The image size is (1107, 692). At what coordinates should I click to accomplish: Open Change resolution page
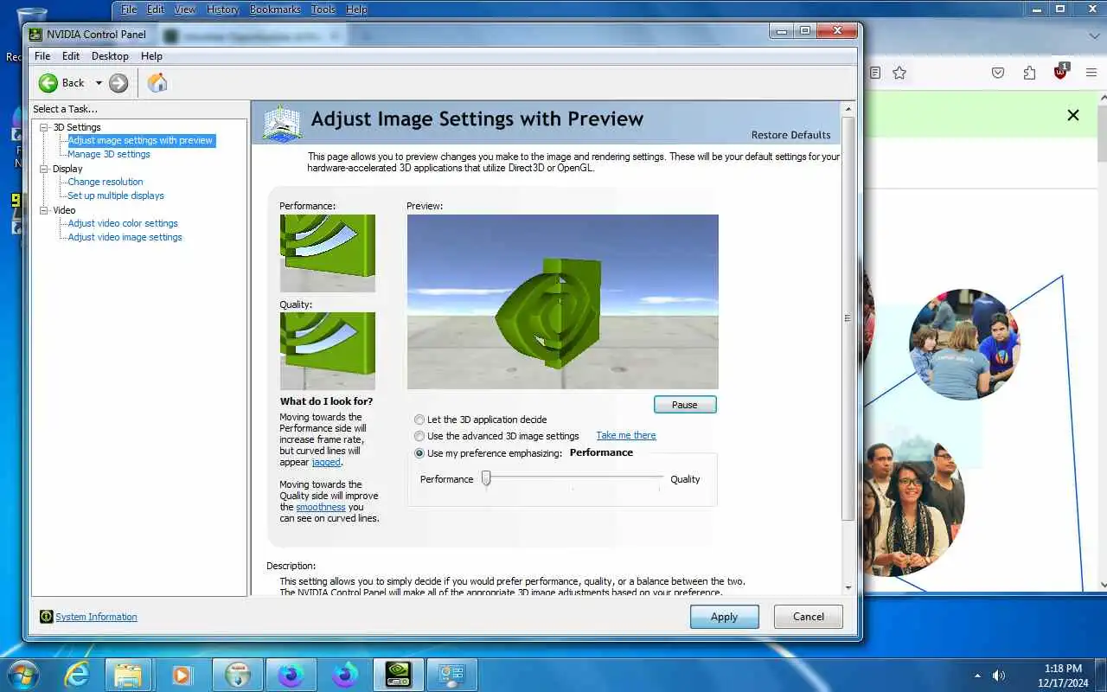[106, 182]
